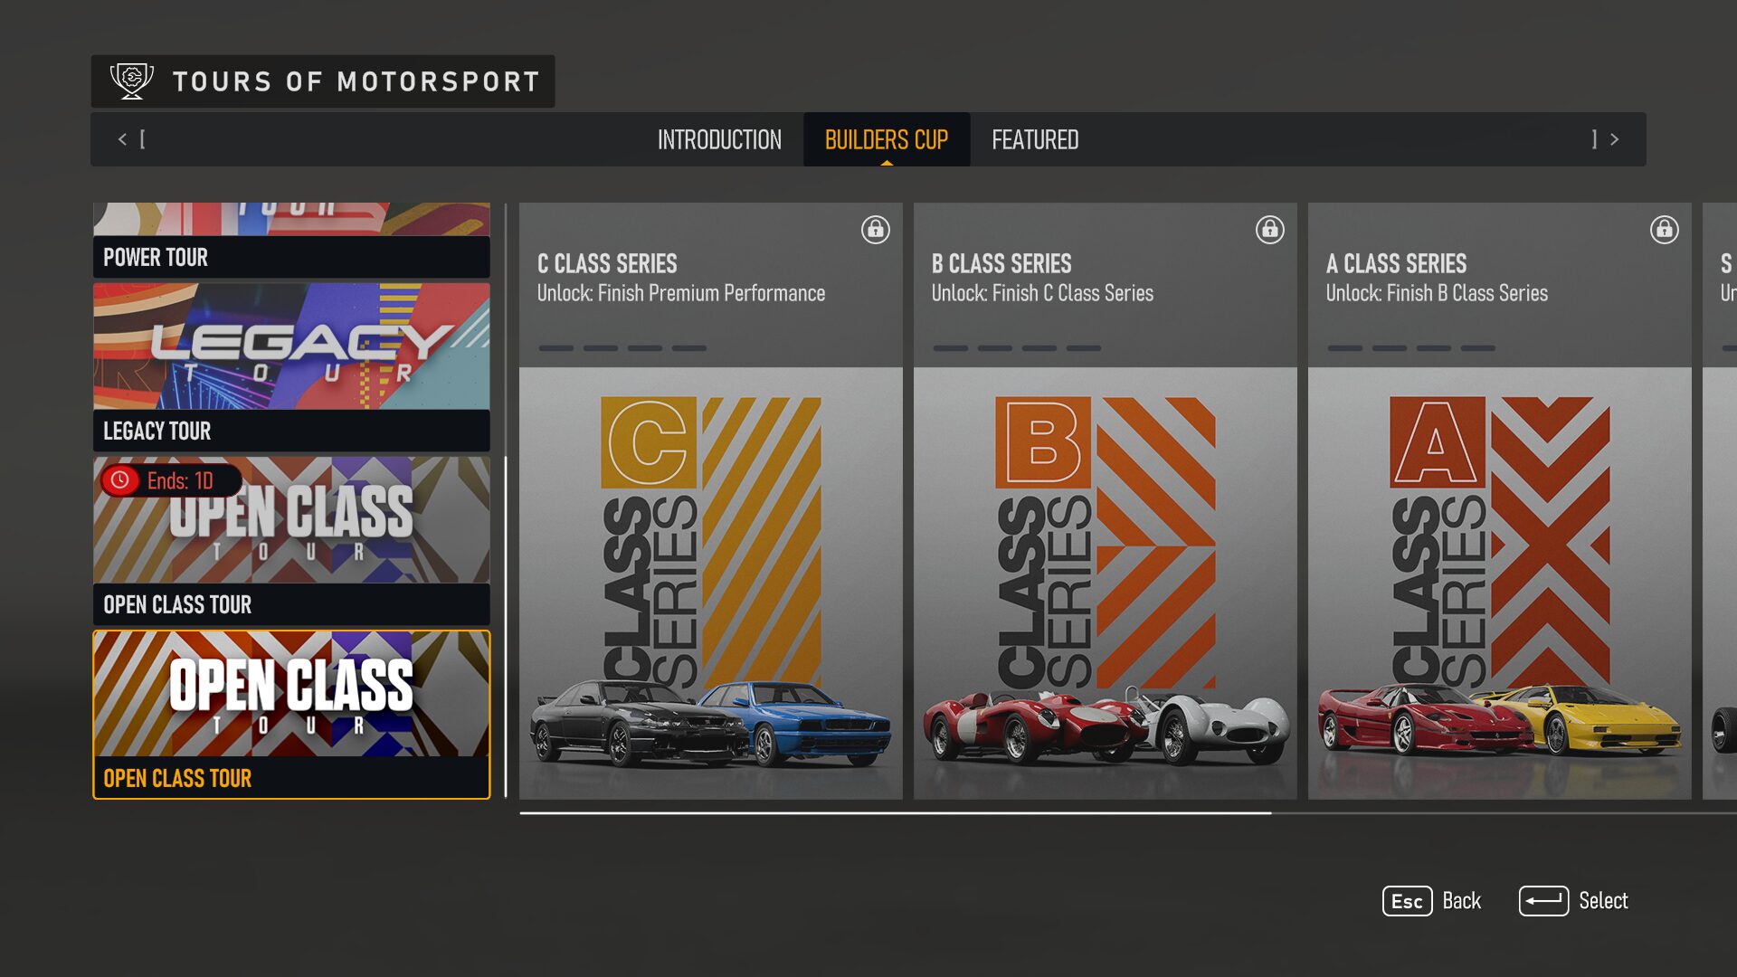Click the Tours of Motorsport trophy emblem
The height and width of the screenshot is (977, 1737).
coord(131,81)
